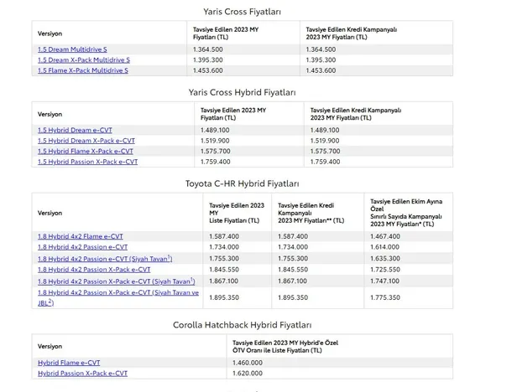Screen dimensions: 517x392
Task: Click the Corolla Hatchback Hybrid Fiyatları heading
Action: [258, 323]
